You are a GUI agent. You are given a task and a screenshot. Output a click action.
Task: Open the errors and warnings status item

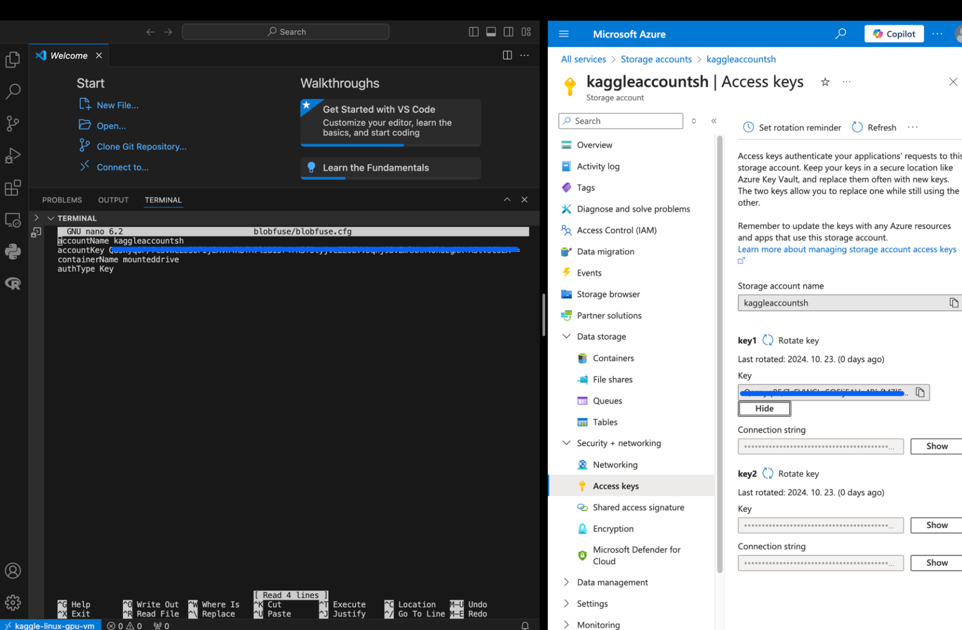point(125,625)
